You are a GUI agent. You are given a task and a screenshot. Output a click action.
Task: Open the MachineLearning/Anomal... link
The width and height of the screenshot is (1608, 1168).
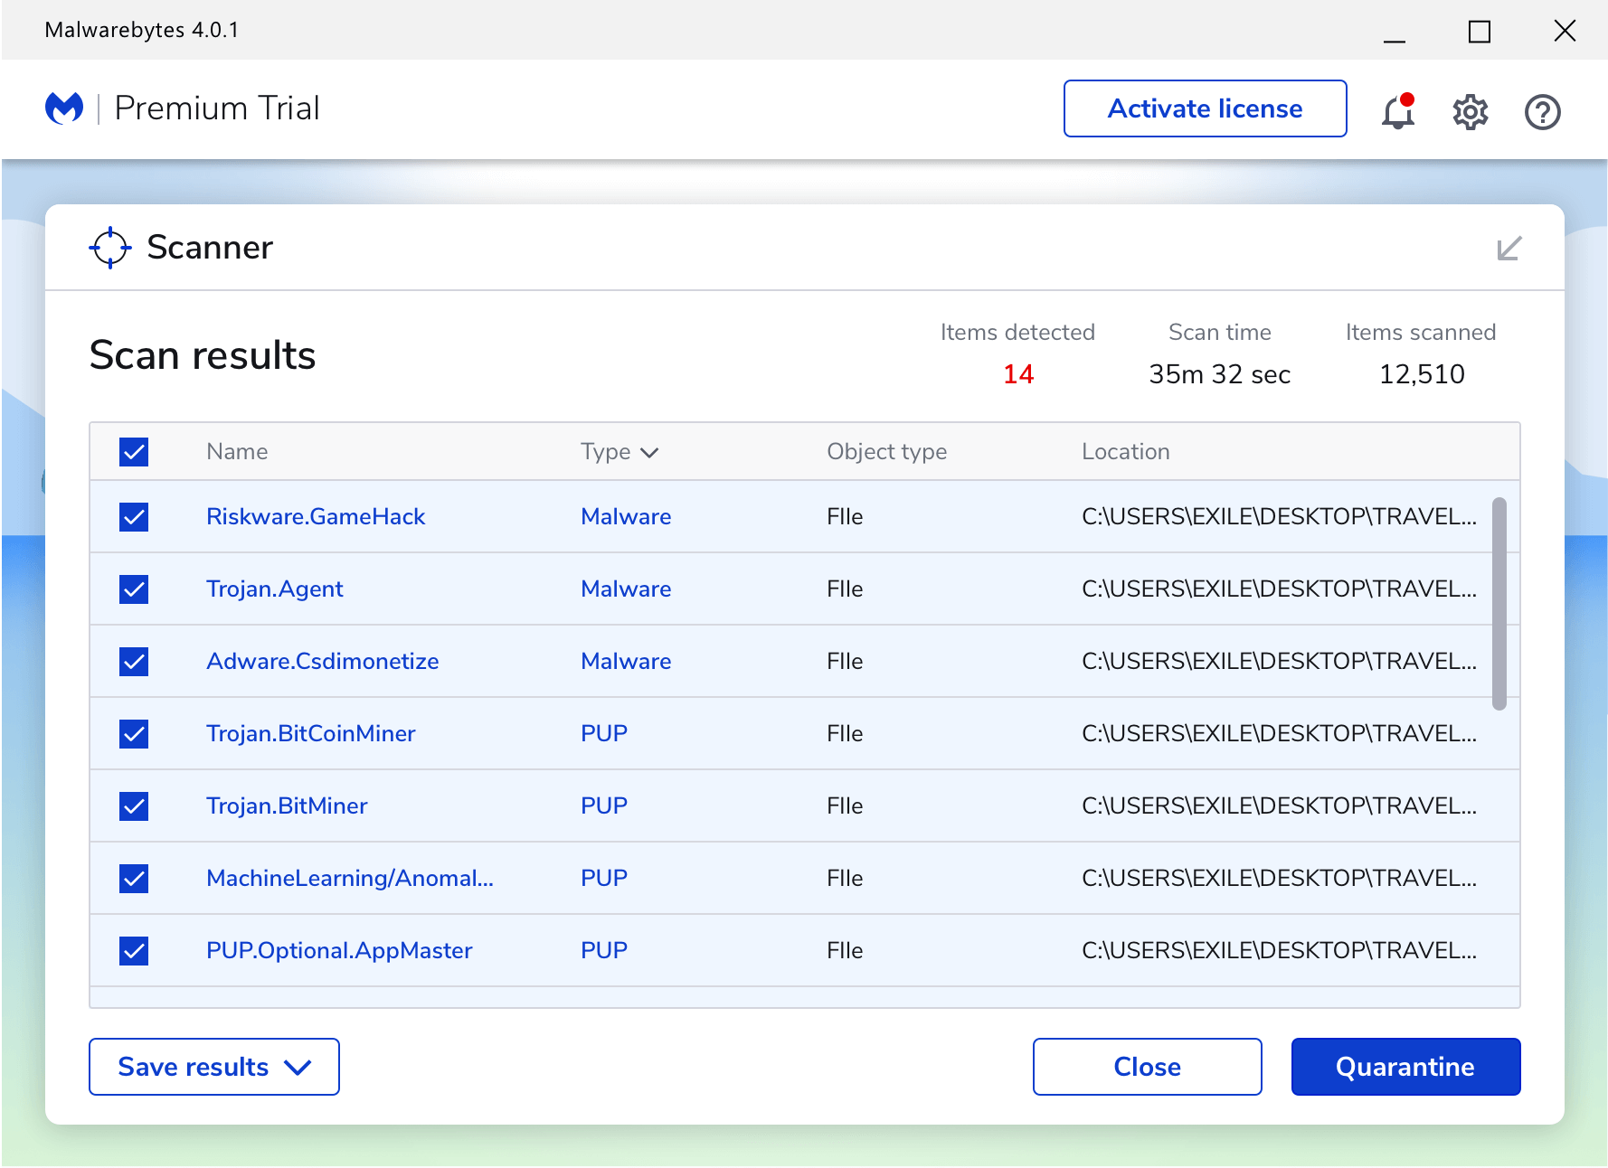pos(350,878)
